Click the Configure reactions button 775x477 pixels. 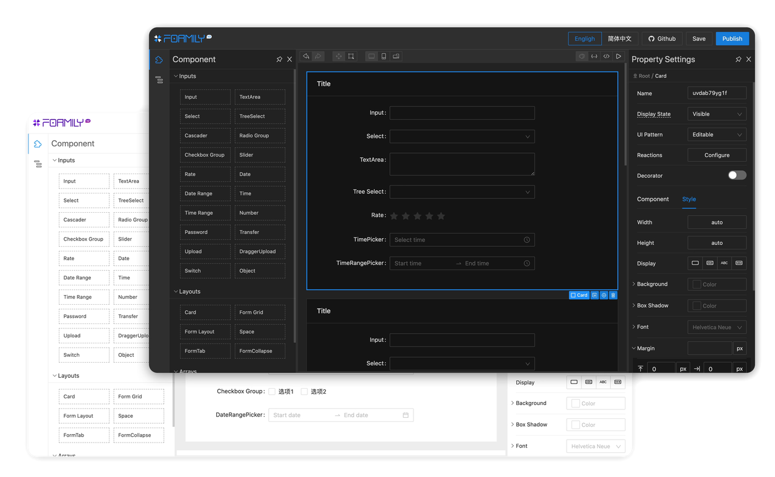click(717, 155)
